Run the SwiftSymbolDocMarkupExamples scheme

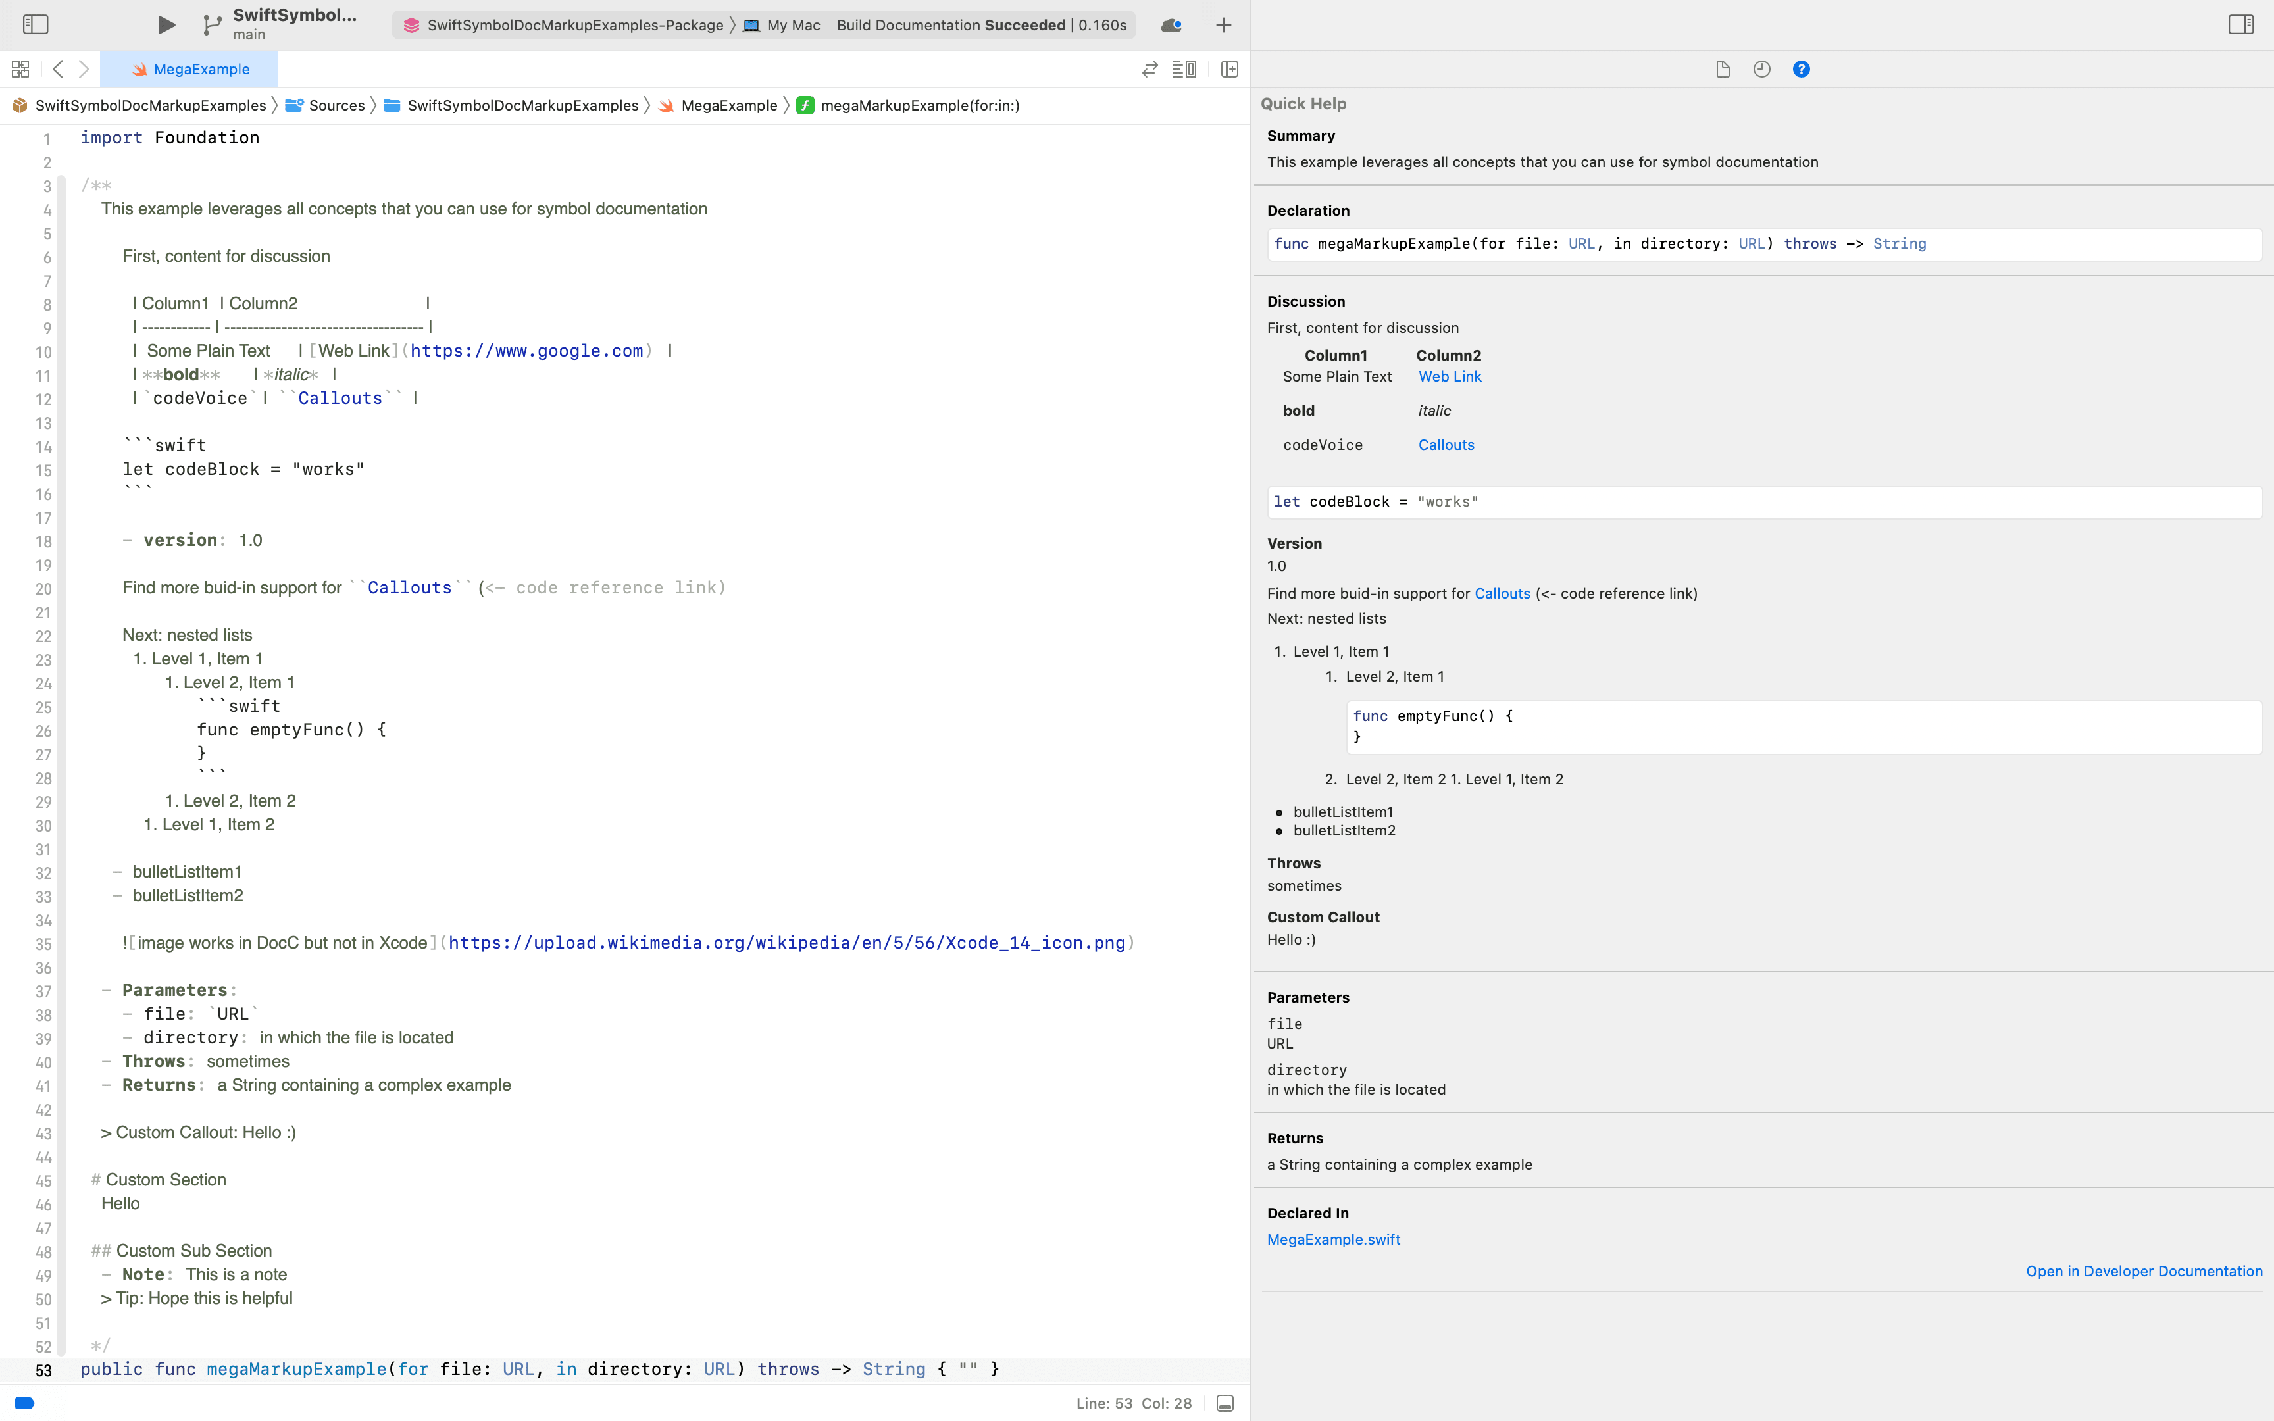pyautogui.click(x=165, y=24)
